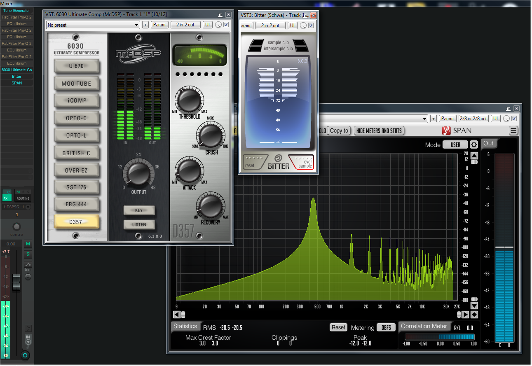Viewport: 532px width, 366px height.
Task: Click the add preset plus button in 6030
Action: (145, 25)
